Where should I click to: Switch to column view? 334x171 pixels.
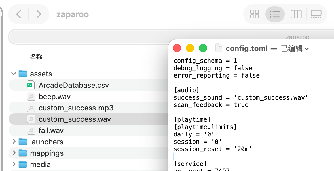coord(296,14)
